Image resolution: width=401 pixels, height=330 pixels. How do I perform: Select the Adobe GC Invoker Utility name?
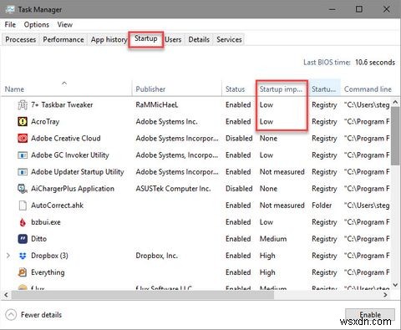(70, 155)
